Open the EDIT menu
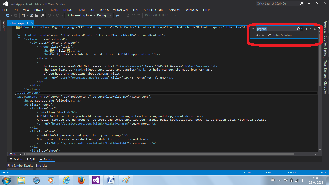Screen dimensions: 329x185 click(15, 10)
